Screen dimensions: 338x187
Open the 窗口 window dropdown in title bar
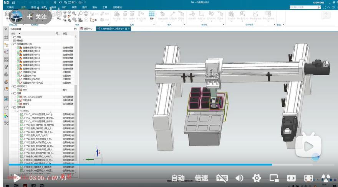[72, 2]
